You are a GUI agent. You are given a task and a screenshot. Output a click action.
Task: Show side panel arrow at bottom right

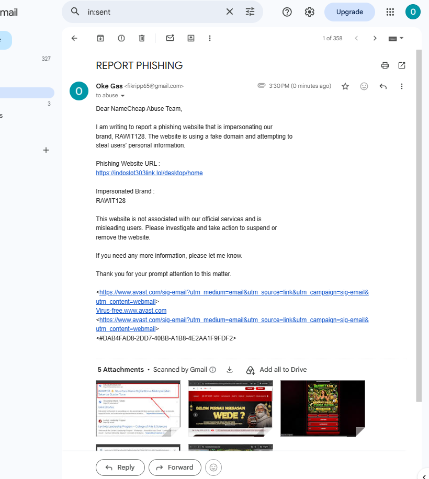point(424,476)
